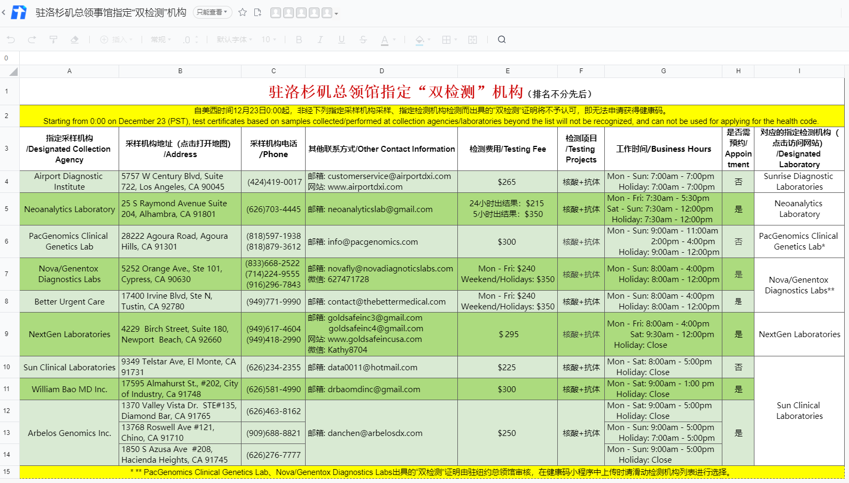Expand the collaborator avatars list arrow

pos(336,14)
